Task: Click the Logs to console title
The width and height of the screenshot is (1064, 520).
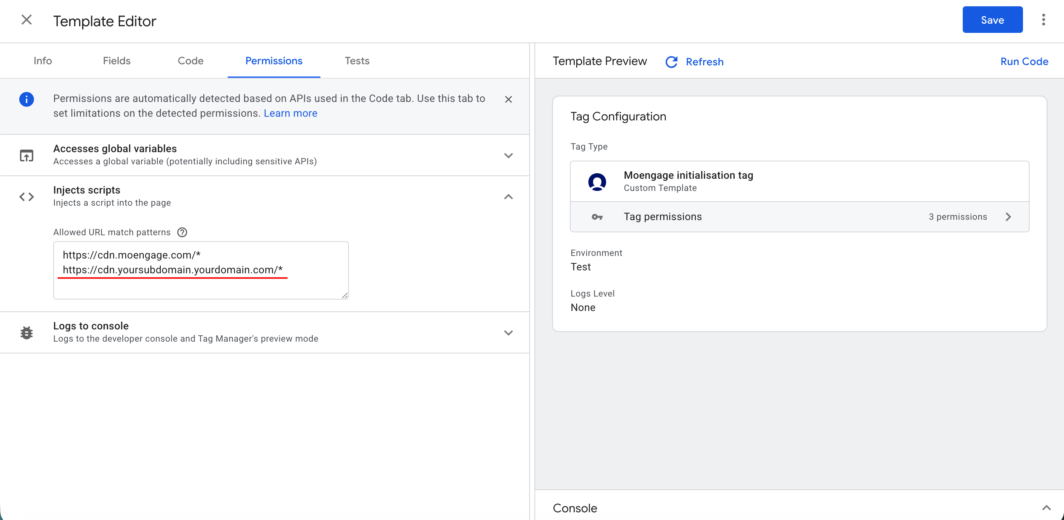Action: (x=91, y=326)
